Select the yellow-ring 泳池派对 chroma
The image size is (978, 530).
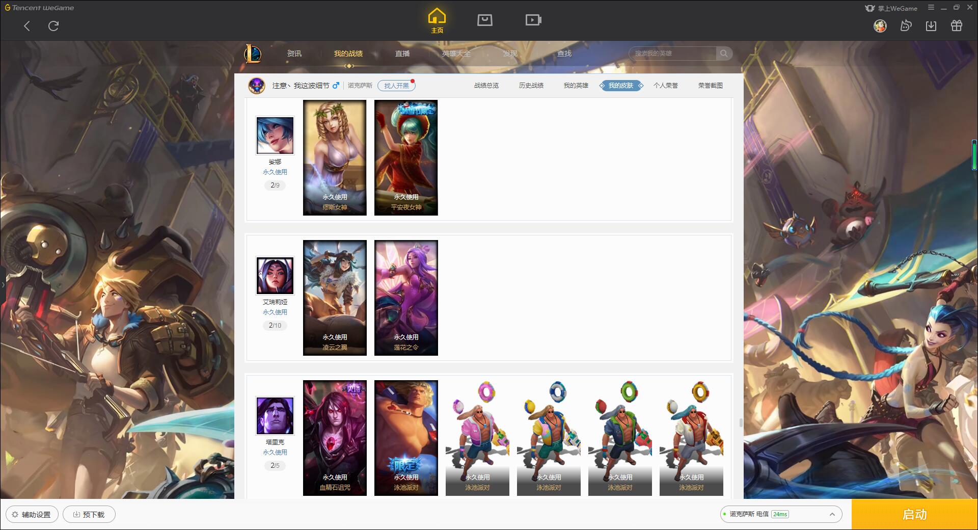coord(691,438)
